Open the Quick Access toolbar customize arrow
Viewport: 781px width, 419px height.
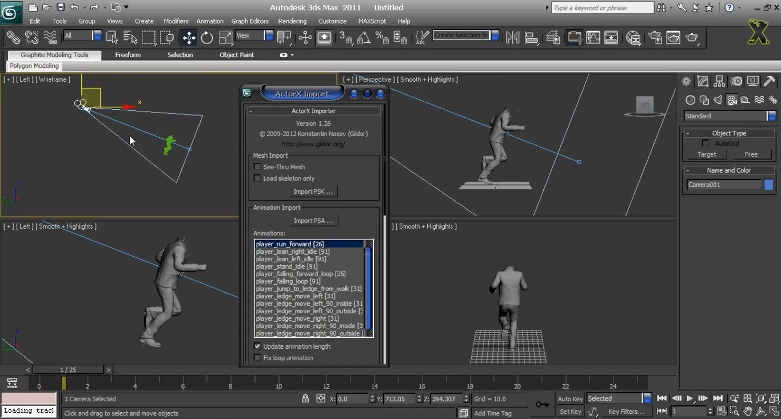126,7
